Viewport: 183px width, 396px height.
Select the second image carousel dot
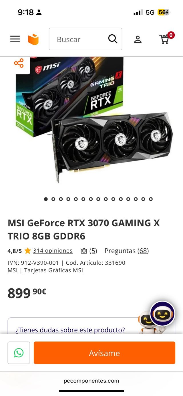point(53,199)
